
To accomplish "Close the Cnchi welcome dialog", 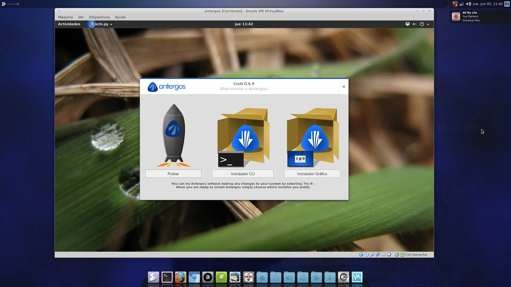I will [344, 87].
